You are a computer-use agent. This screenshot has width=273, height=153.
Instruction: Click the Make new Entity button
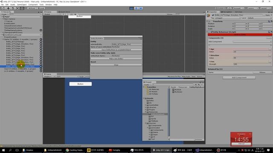116,59
